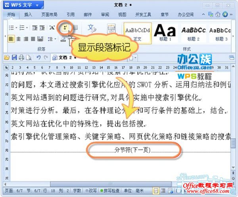Click the 字数 word count status
The height and width of the screenshot is (197, 238).
(x=77, y=191)
